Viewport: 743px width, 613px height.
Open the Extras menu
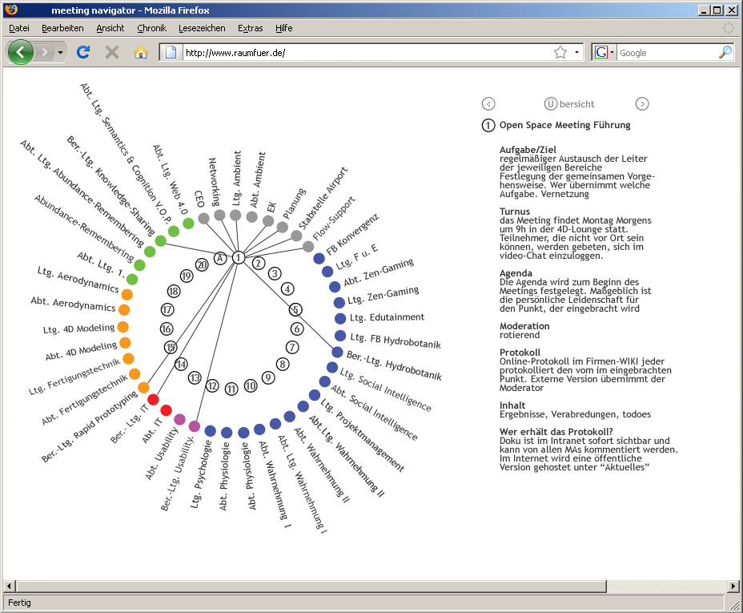pyautogui.click(x=250, y=28)
